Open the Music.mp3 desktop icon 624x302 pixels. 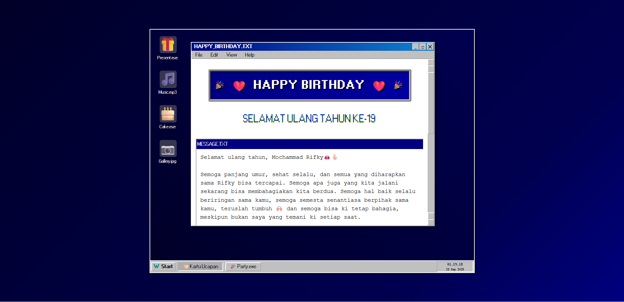pyautogui.click(x=168, y=79)
